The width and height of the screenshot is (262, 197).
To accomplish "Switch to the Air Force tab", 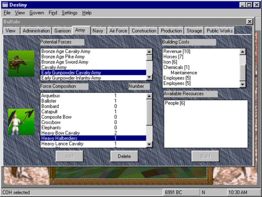I will 118,31.
